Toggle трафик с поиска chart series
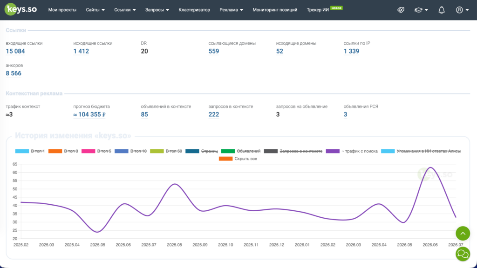This screenshot has width=477, height=268. pyautogui.click(x=359, y=151)
